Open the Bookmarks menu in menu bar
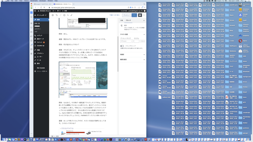 point(34,1)
